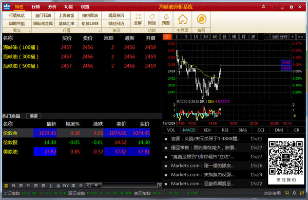
Task: Open the 厦门石油 market button
Action: [x=43, y=15]
